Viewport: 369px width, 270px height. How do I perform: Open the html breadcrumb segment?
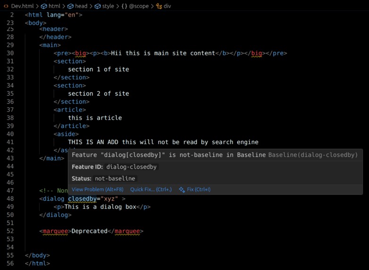54,6
